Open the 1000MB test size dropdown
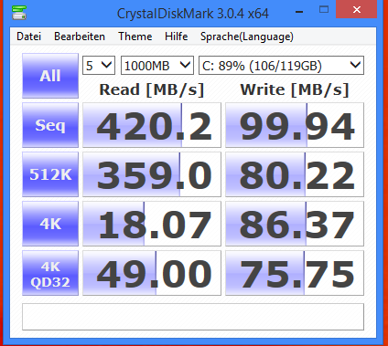The height and width of the screenshot is (346, 388). point(157,65)
